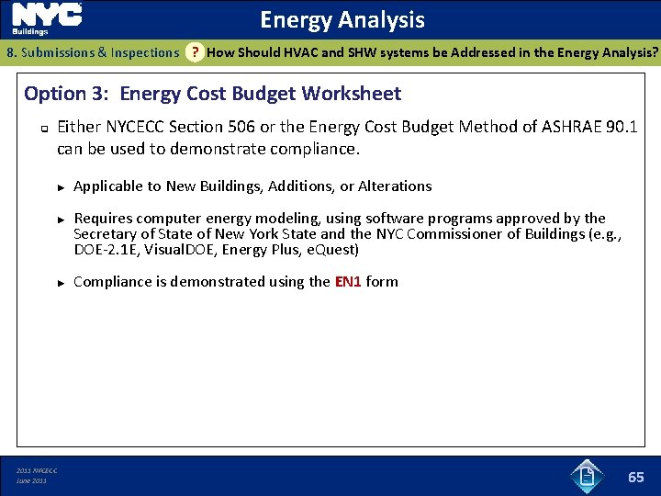The width and height of the screenshot is (661, 496).
Task: Select the 'Option 3: Energy Cost Budget Worksheet' heading
Action: tap(212, 93)
